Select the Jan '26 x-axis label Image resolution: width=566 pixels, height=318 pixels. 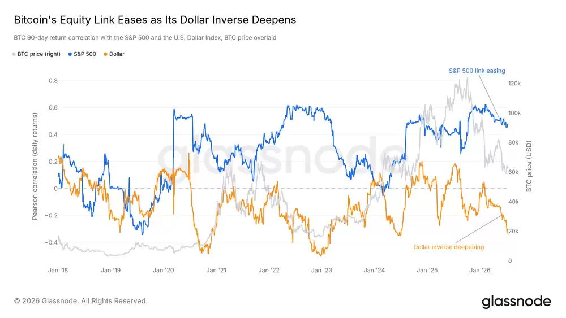480,270
